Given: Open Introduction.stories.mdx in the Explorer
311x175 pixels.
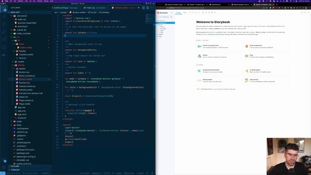Looking at the screenshot, I should pos(31,93).
